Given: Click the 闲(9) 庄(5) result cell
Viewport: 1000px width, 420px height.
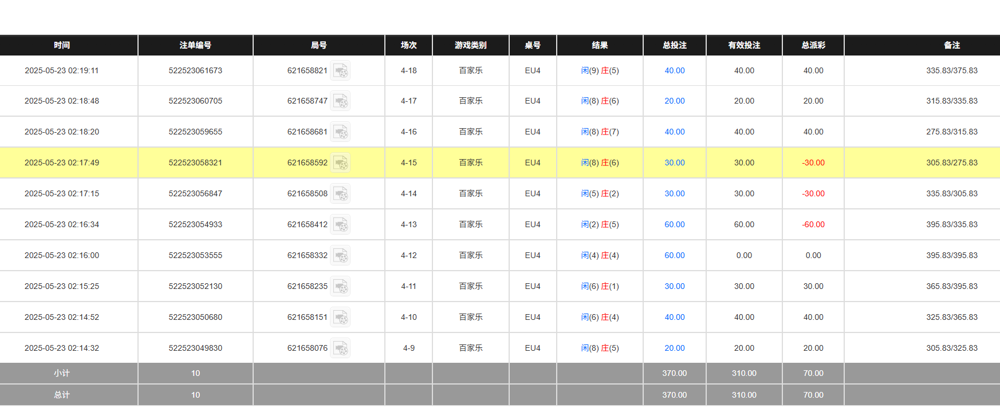Looking at the screenshot, I should click(600, 70).
